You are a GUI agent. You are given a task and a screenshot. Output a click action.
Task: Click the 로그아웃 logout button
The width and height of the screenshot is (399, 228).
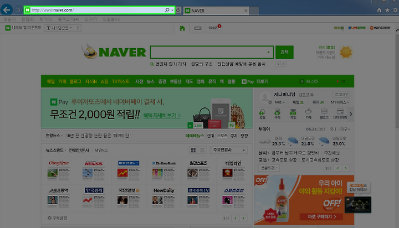coord(341,95)
